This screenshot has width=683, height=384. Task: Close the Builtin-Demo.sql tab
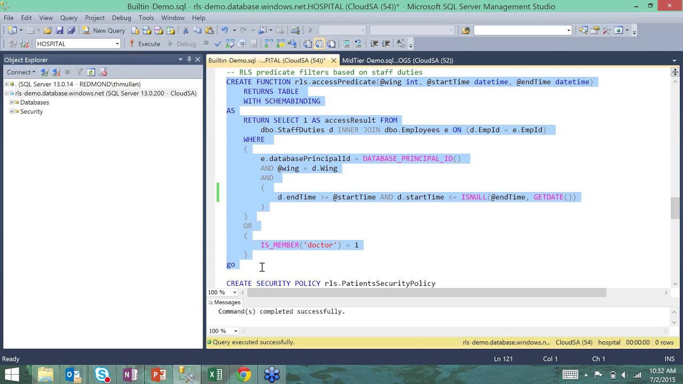point(333,60)
